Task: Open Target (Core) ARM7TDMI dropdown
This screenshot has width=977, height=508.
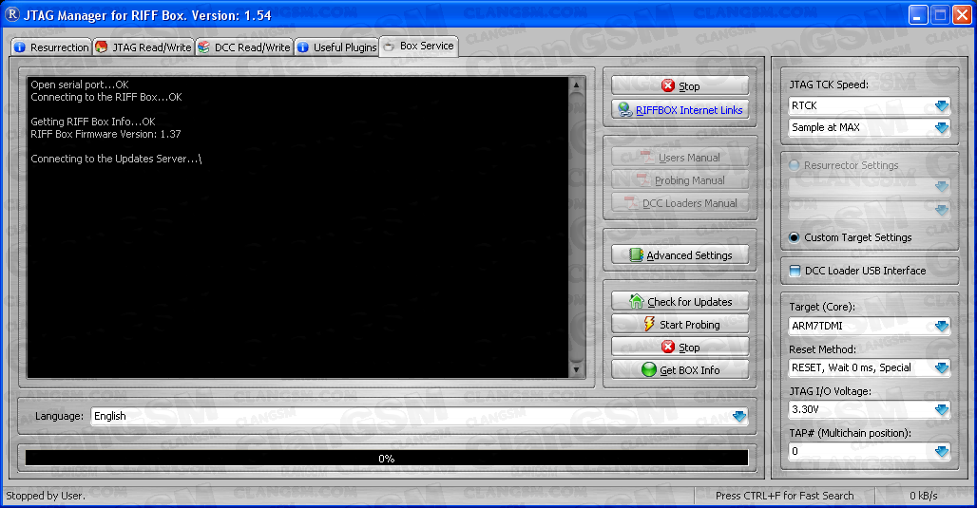Action: 942,326
